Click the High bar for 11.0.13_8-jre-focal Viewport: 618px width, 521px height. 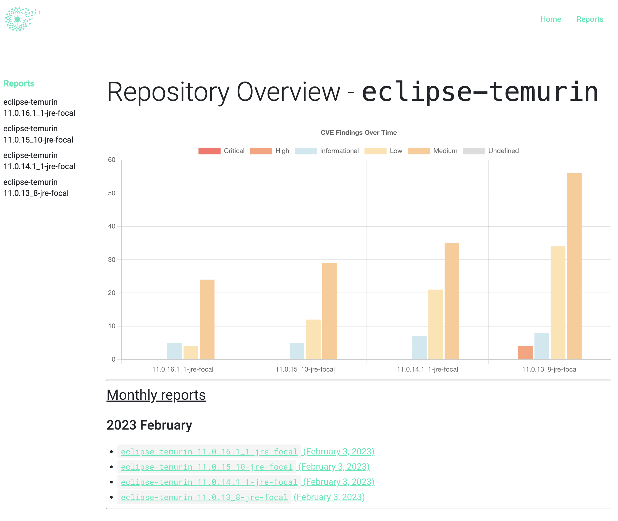[525, 353]
